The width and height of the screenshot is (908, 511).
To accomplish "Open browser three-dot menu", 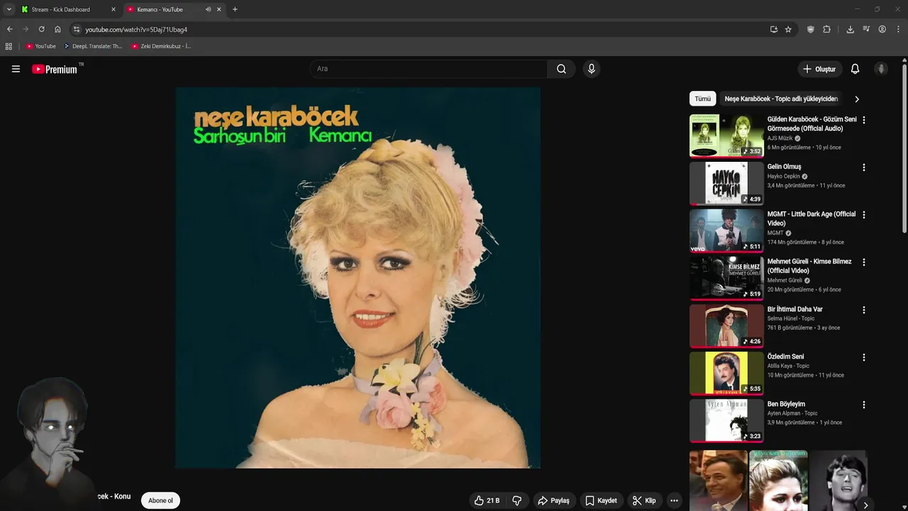I will pos(899,29).
